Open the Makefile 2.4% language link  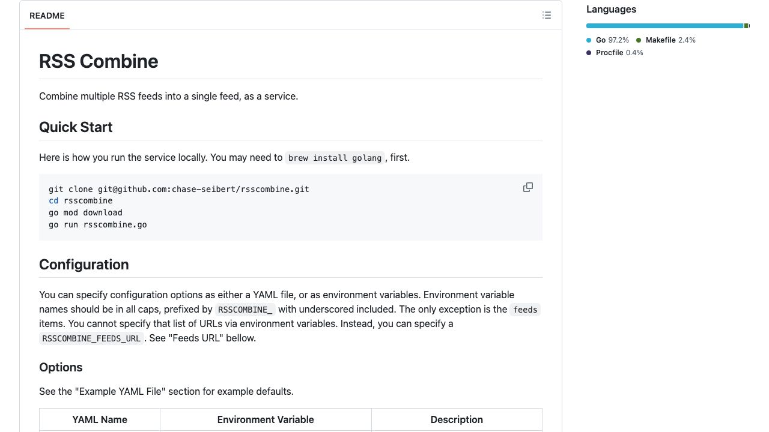(666, 40)
